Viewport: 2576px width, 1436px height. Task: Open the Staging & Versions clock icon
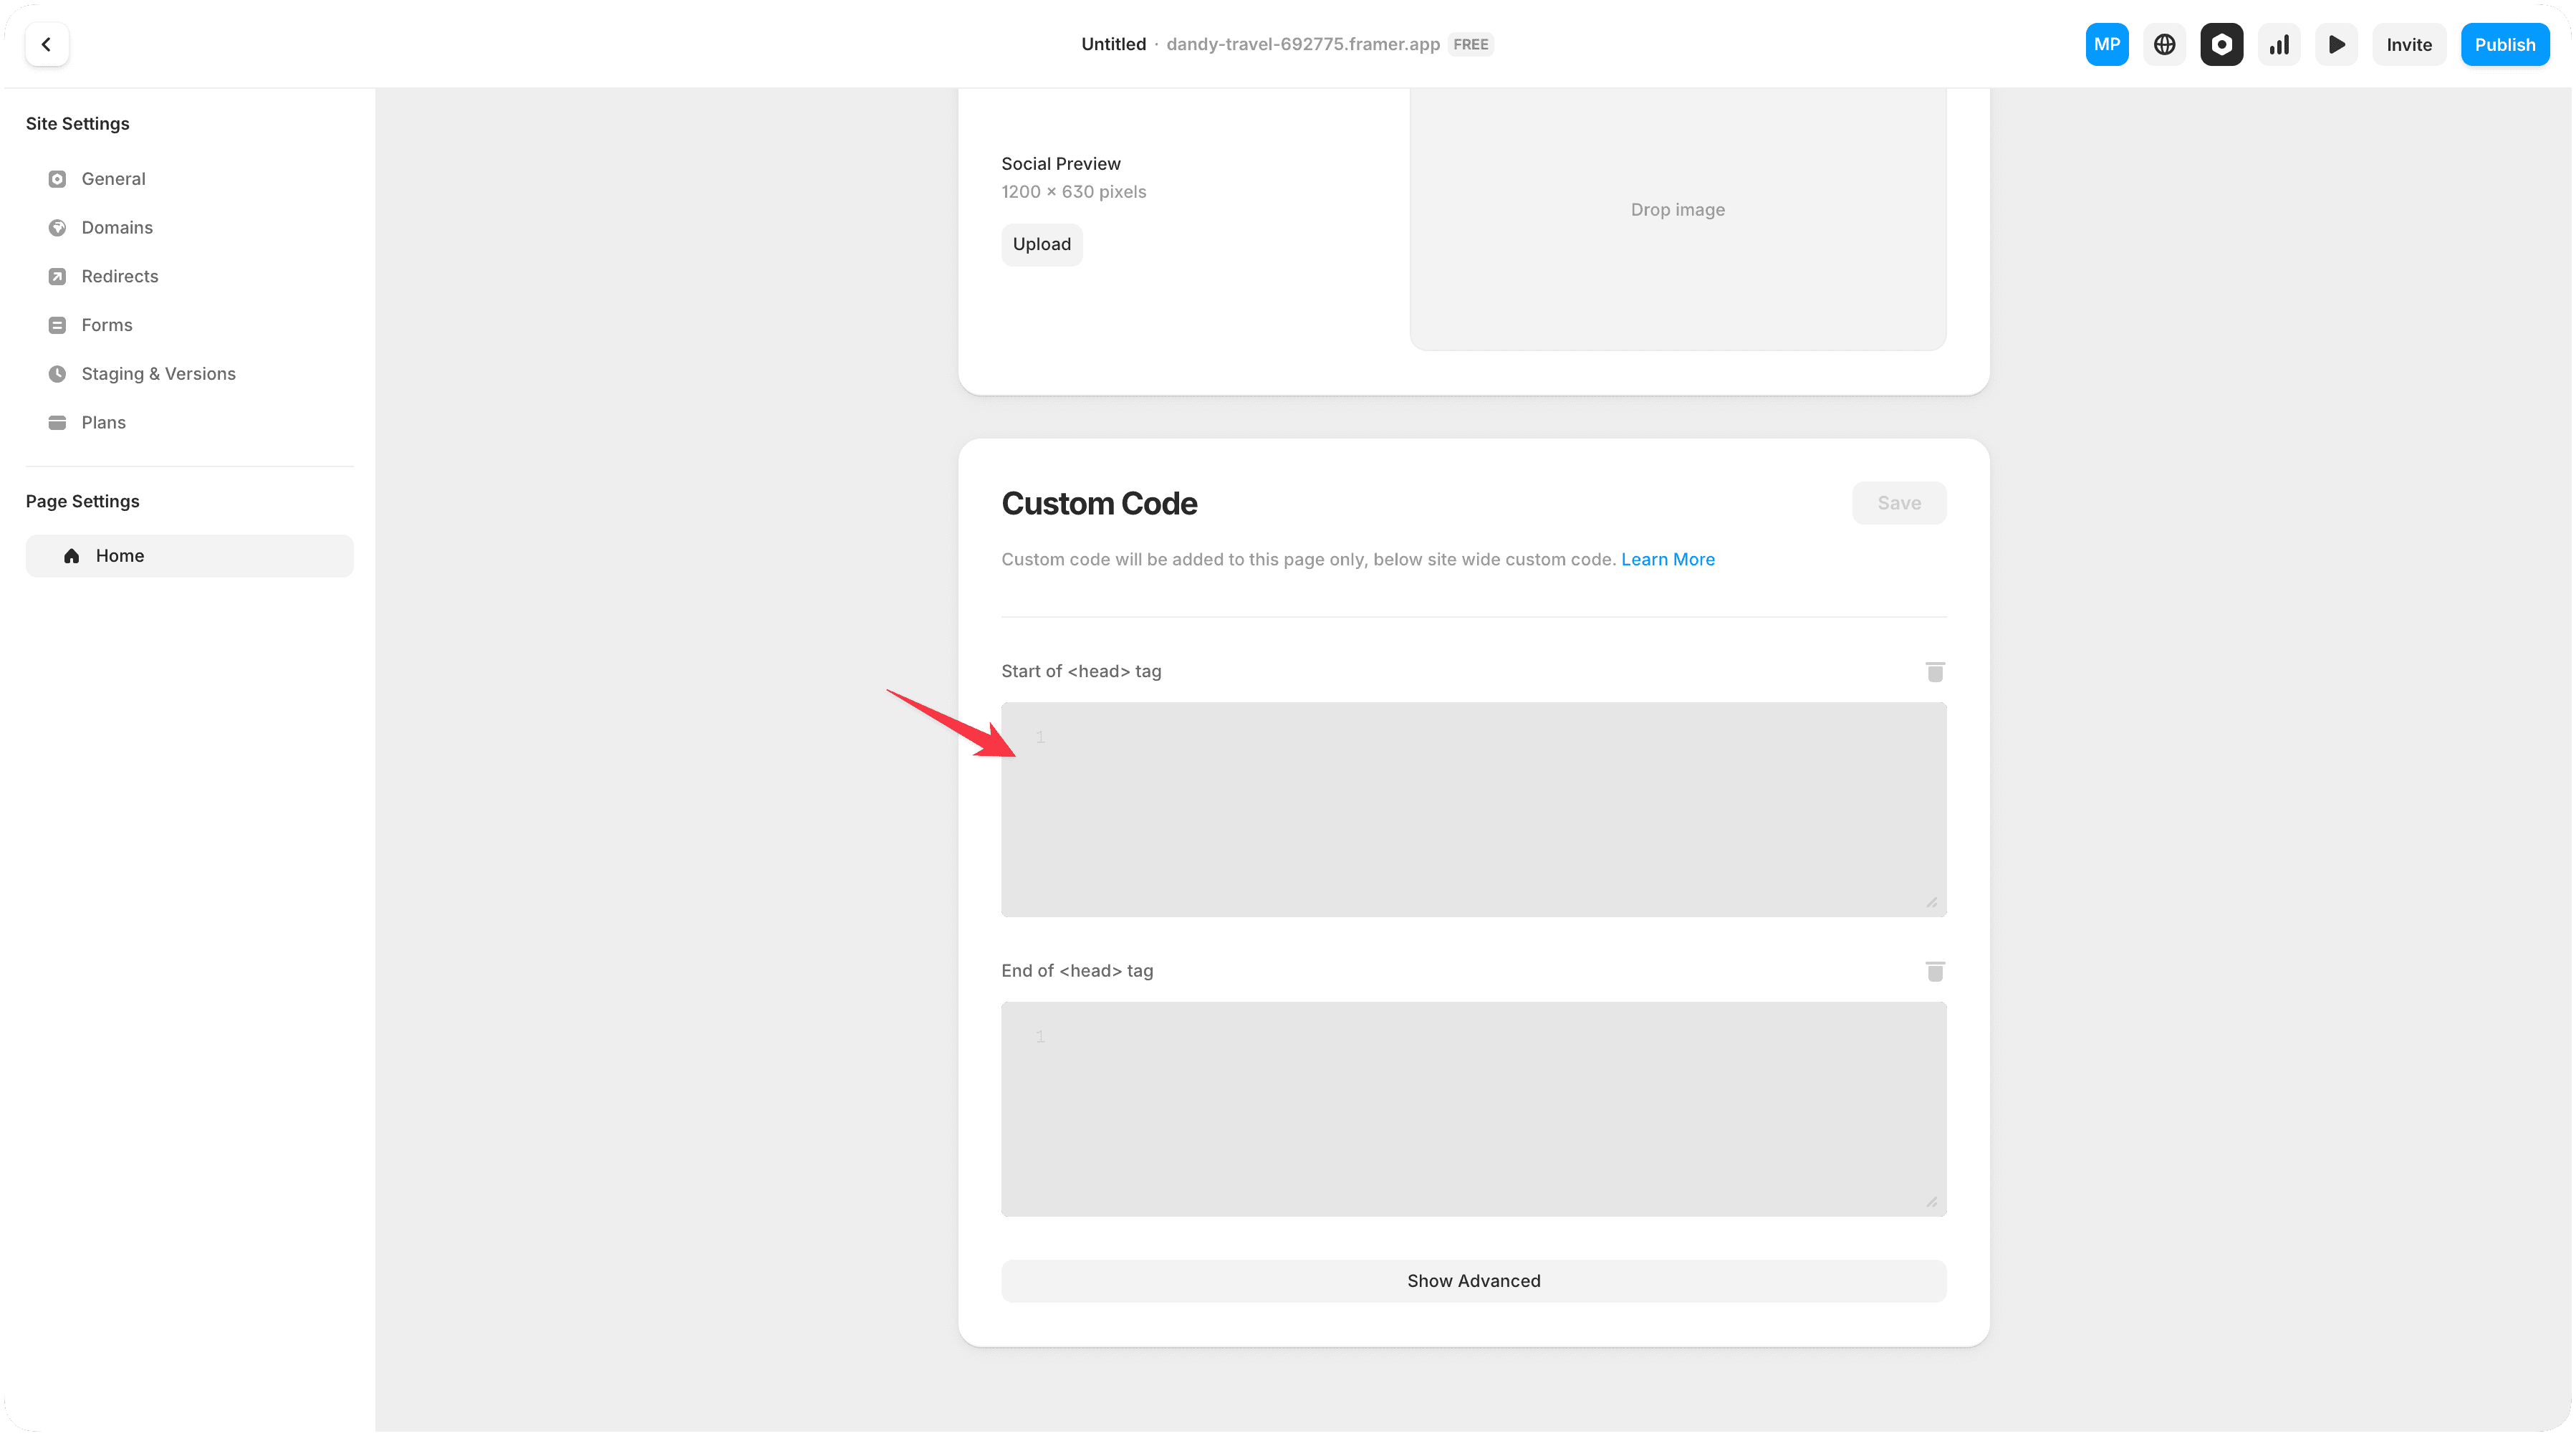tap(58, 373)
